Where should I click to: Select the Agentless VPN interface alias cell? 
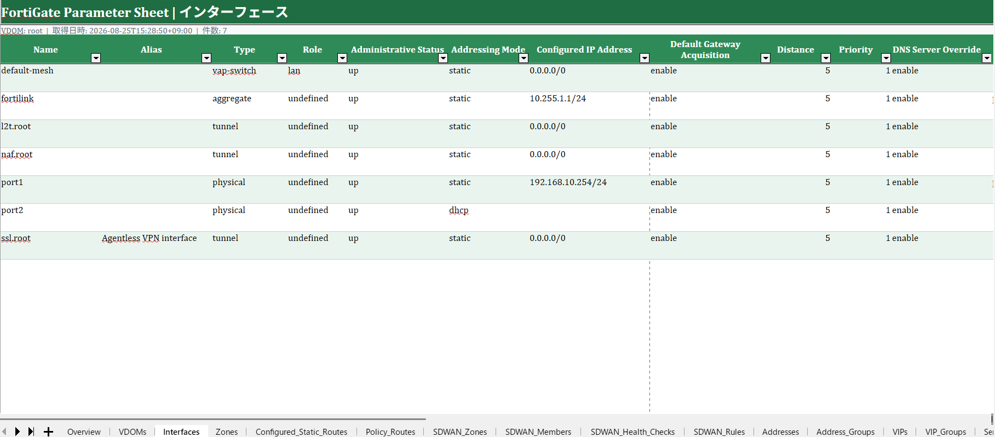tap(156, 245)
